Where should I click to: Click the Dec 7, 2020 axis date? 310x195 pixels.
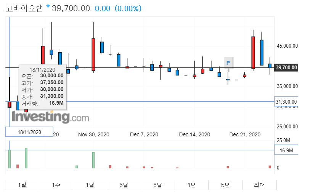144,134
